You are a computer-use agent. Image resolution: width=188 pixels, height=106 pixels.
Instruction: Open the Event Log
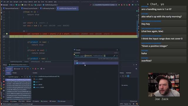click(133, 101)
